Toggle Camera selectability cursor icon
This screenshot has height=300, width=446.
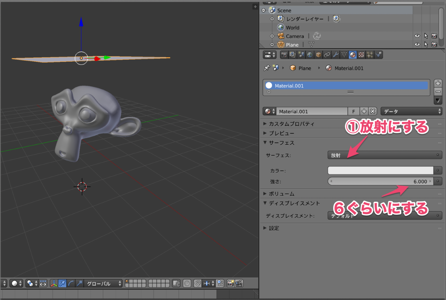click(426, 36)
